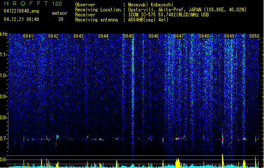Click the meteor count value 30
This screenshot has width=264, height=168.
61,19
